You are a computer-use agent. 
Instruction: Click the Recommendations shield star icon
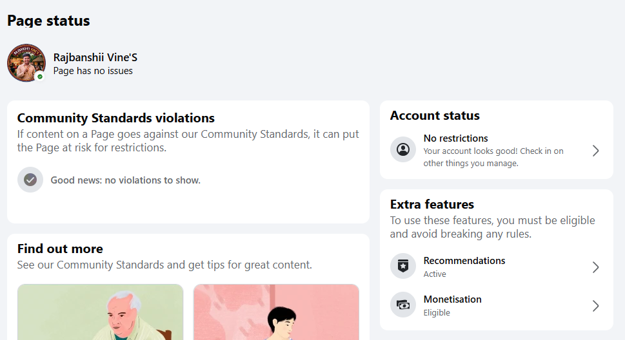[403, 266]
